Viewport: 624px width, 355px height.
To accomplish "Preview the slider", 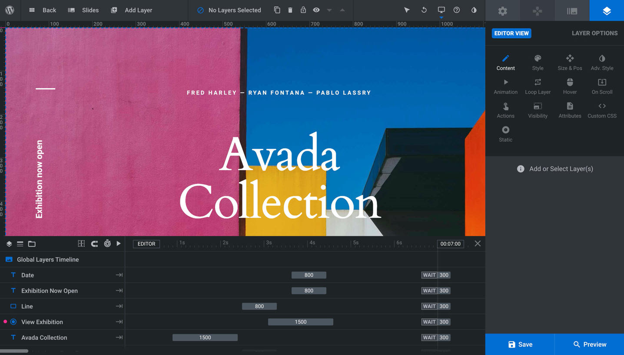I will (x=590, y=344).
